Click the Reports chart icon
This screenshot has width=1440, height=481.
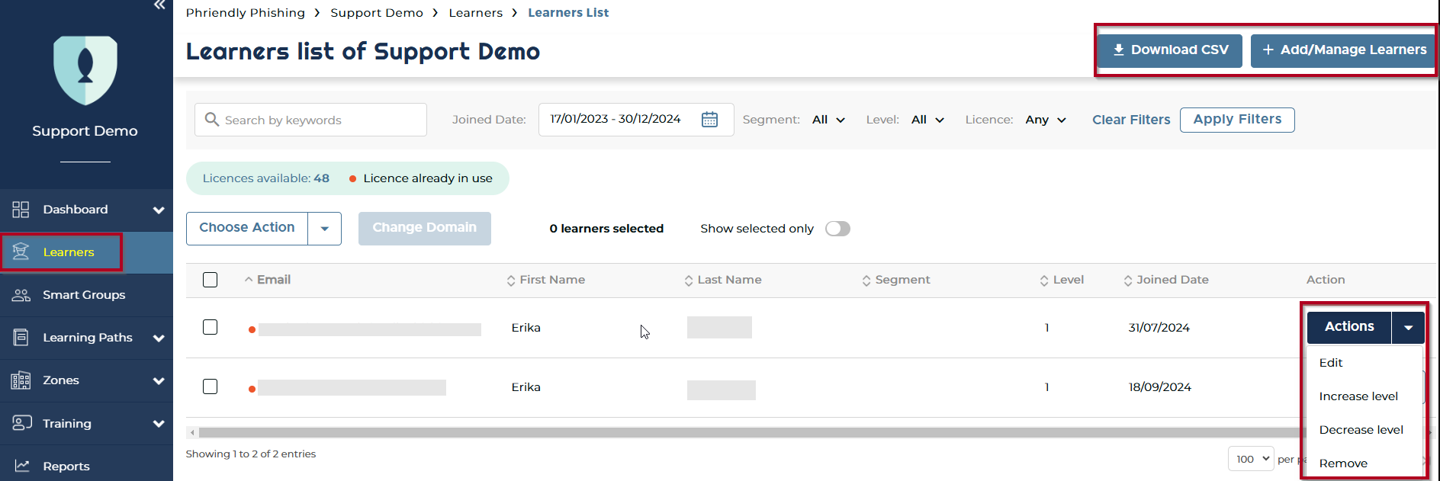pos(21,466)
